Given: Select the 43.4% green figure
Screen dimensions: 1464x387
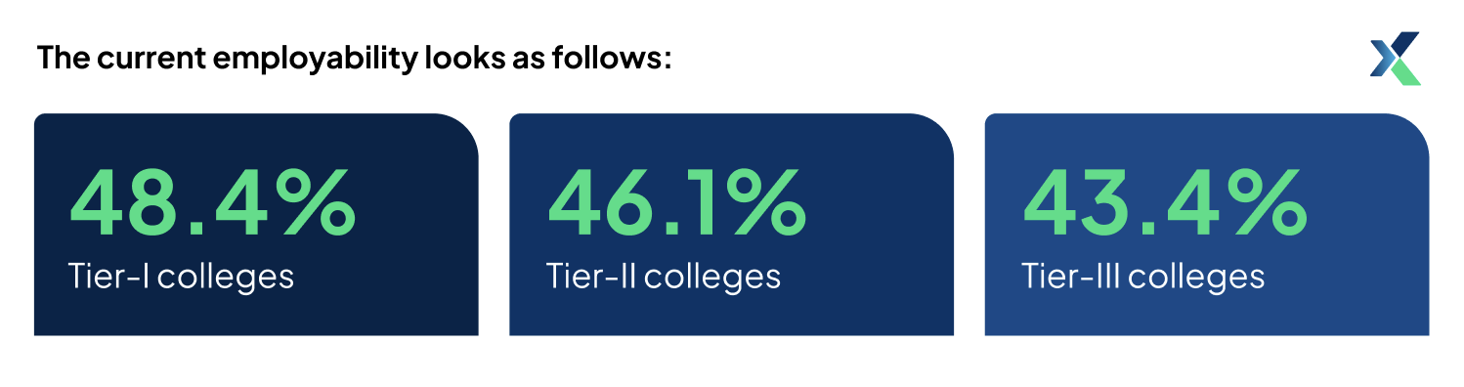Looking at the screenshot, I should click(x=1165, y=203).
